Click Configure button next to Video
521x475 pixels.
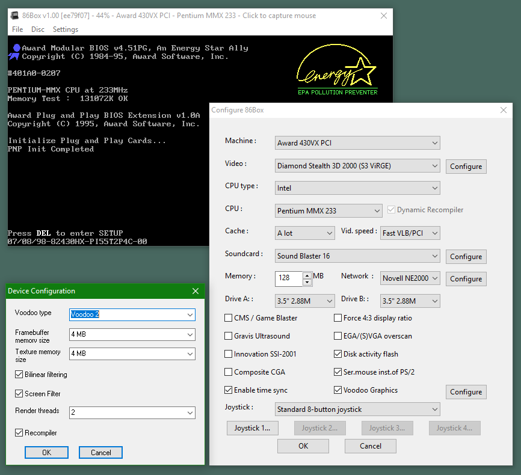click(466, 167)
